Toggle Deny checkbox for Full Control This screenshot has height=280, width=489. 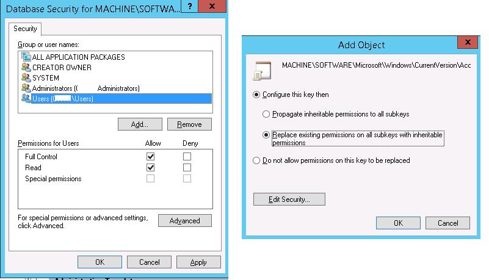[187, 156]
